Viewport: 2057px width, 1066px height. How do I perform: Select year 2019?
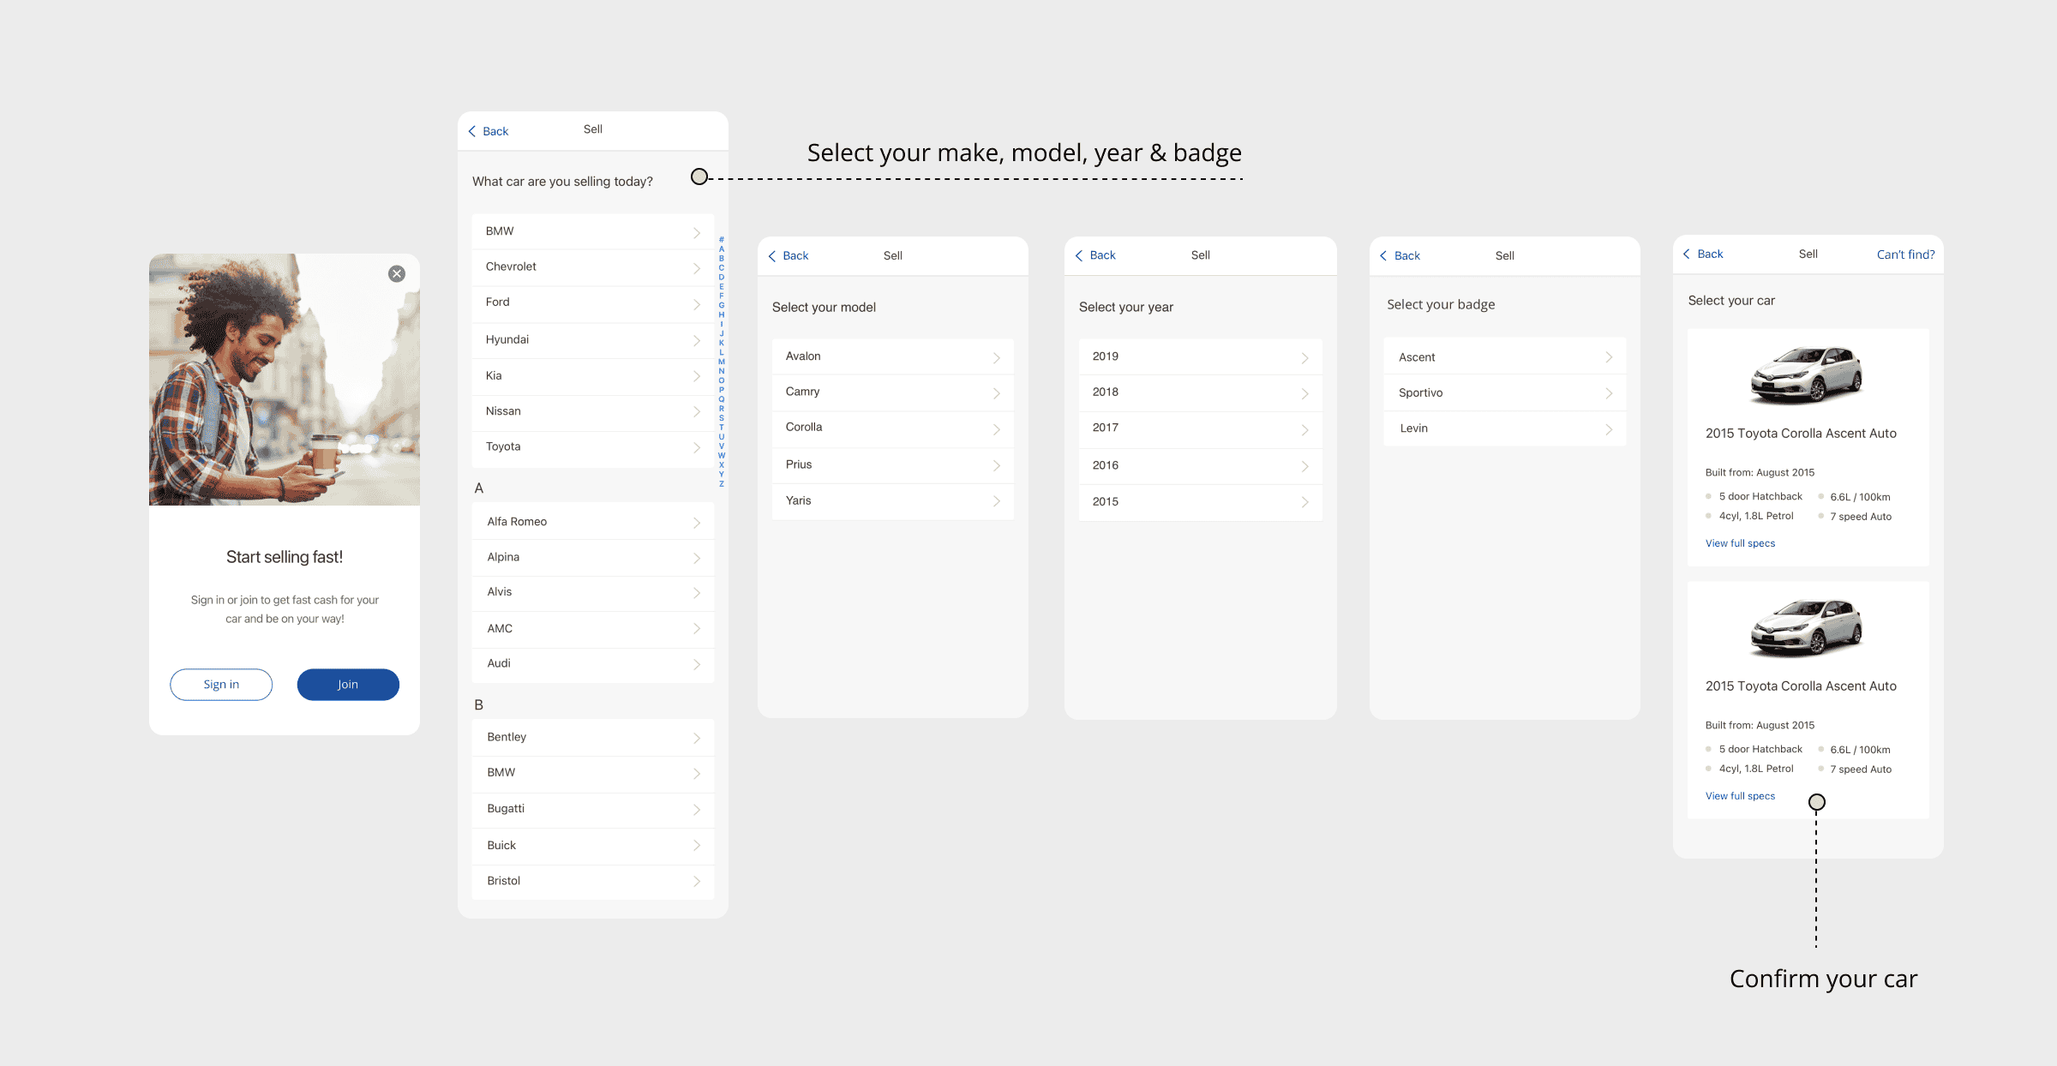[1200, 356]
